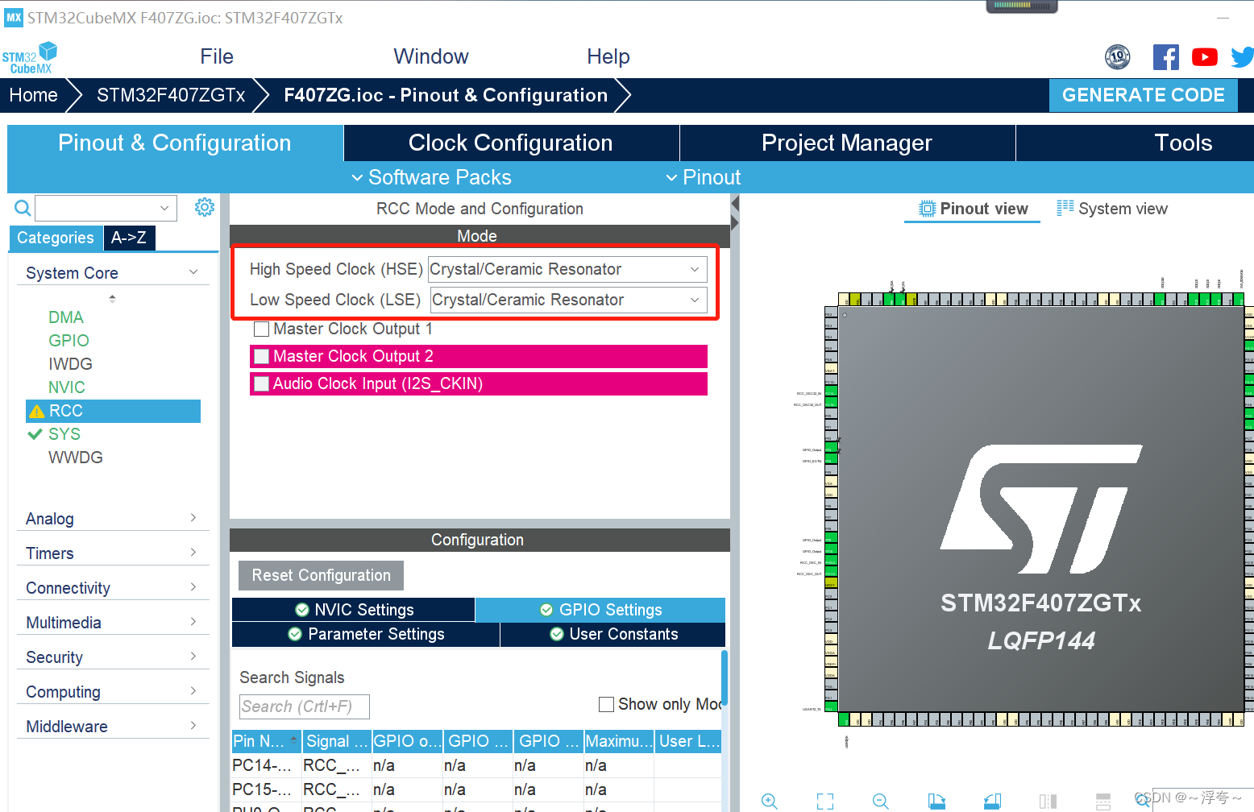The width and height of the screenshot is (1254, 812).
Task: Toggle Audio Clock Input I2S_CKIN checkbox
Action: pyautogui.click(x=261, y=383)
